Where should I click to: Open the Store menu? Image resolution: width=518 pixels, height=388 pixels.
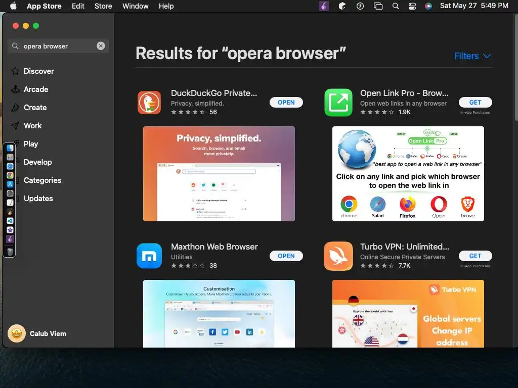pos(103,6)
